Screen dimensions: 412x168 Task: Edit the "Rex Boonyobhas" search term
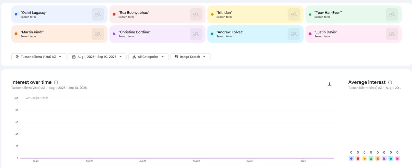(x=134, y=13)
